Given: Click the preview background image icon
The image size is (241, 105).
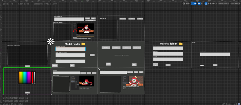Looking at the screenshot, I should point(213,3).
